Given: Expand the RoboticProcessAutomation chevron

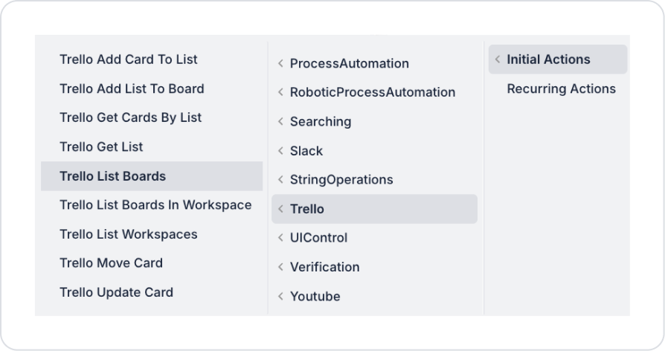Looking at the screenshot, I should (x=280, y=93).
